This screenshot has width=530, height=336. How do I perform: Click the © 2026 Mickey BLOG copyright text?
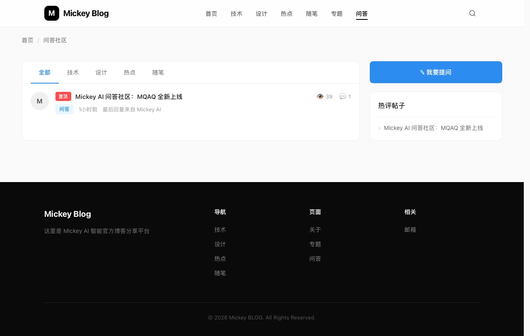pos(262,318)
